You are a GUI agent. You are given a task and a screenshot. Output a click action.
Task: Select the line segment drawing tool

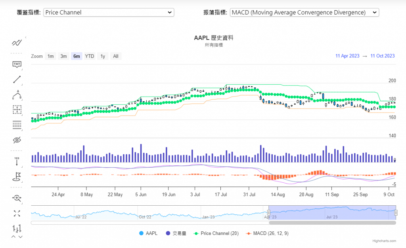point(17,80)
